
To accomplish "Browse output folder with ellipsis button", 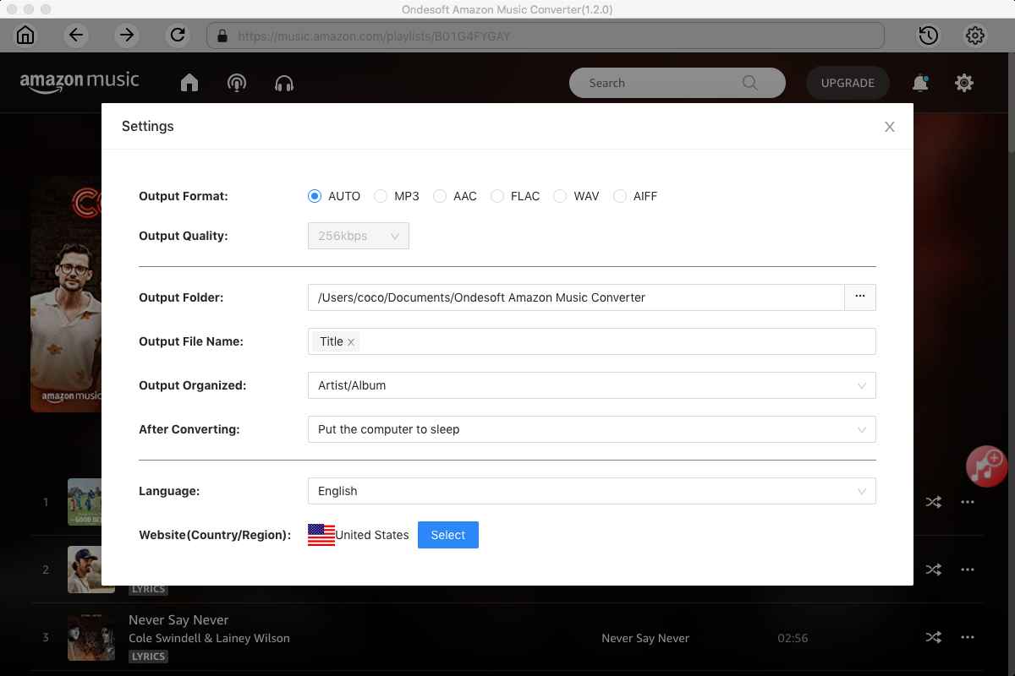I will 859,297.
